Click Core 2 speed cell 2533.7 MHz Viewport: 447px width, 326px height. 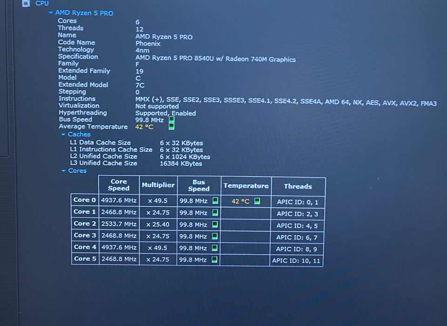pos(119,224)
